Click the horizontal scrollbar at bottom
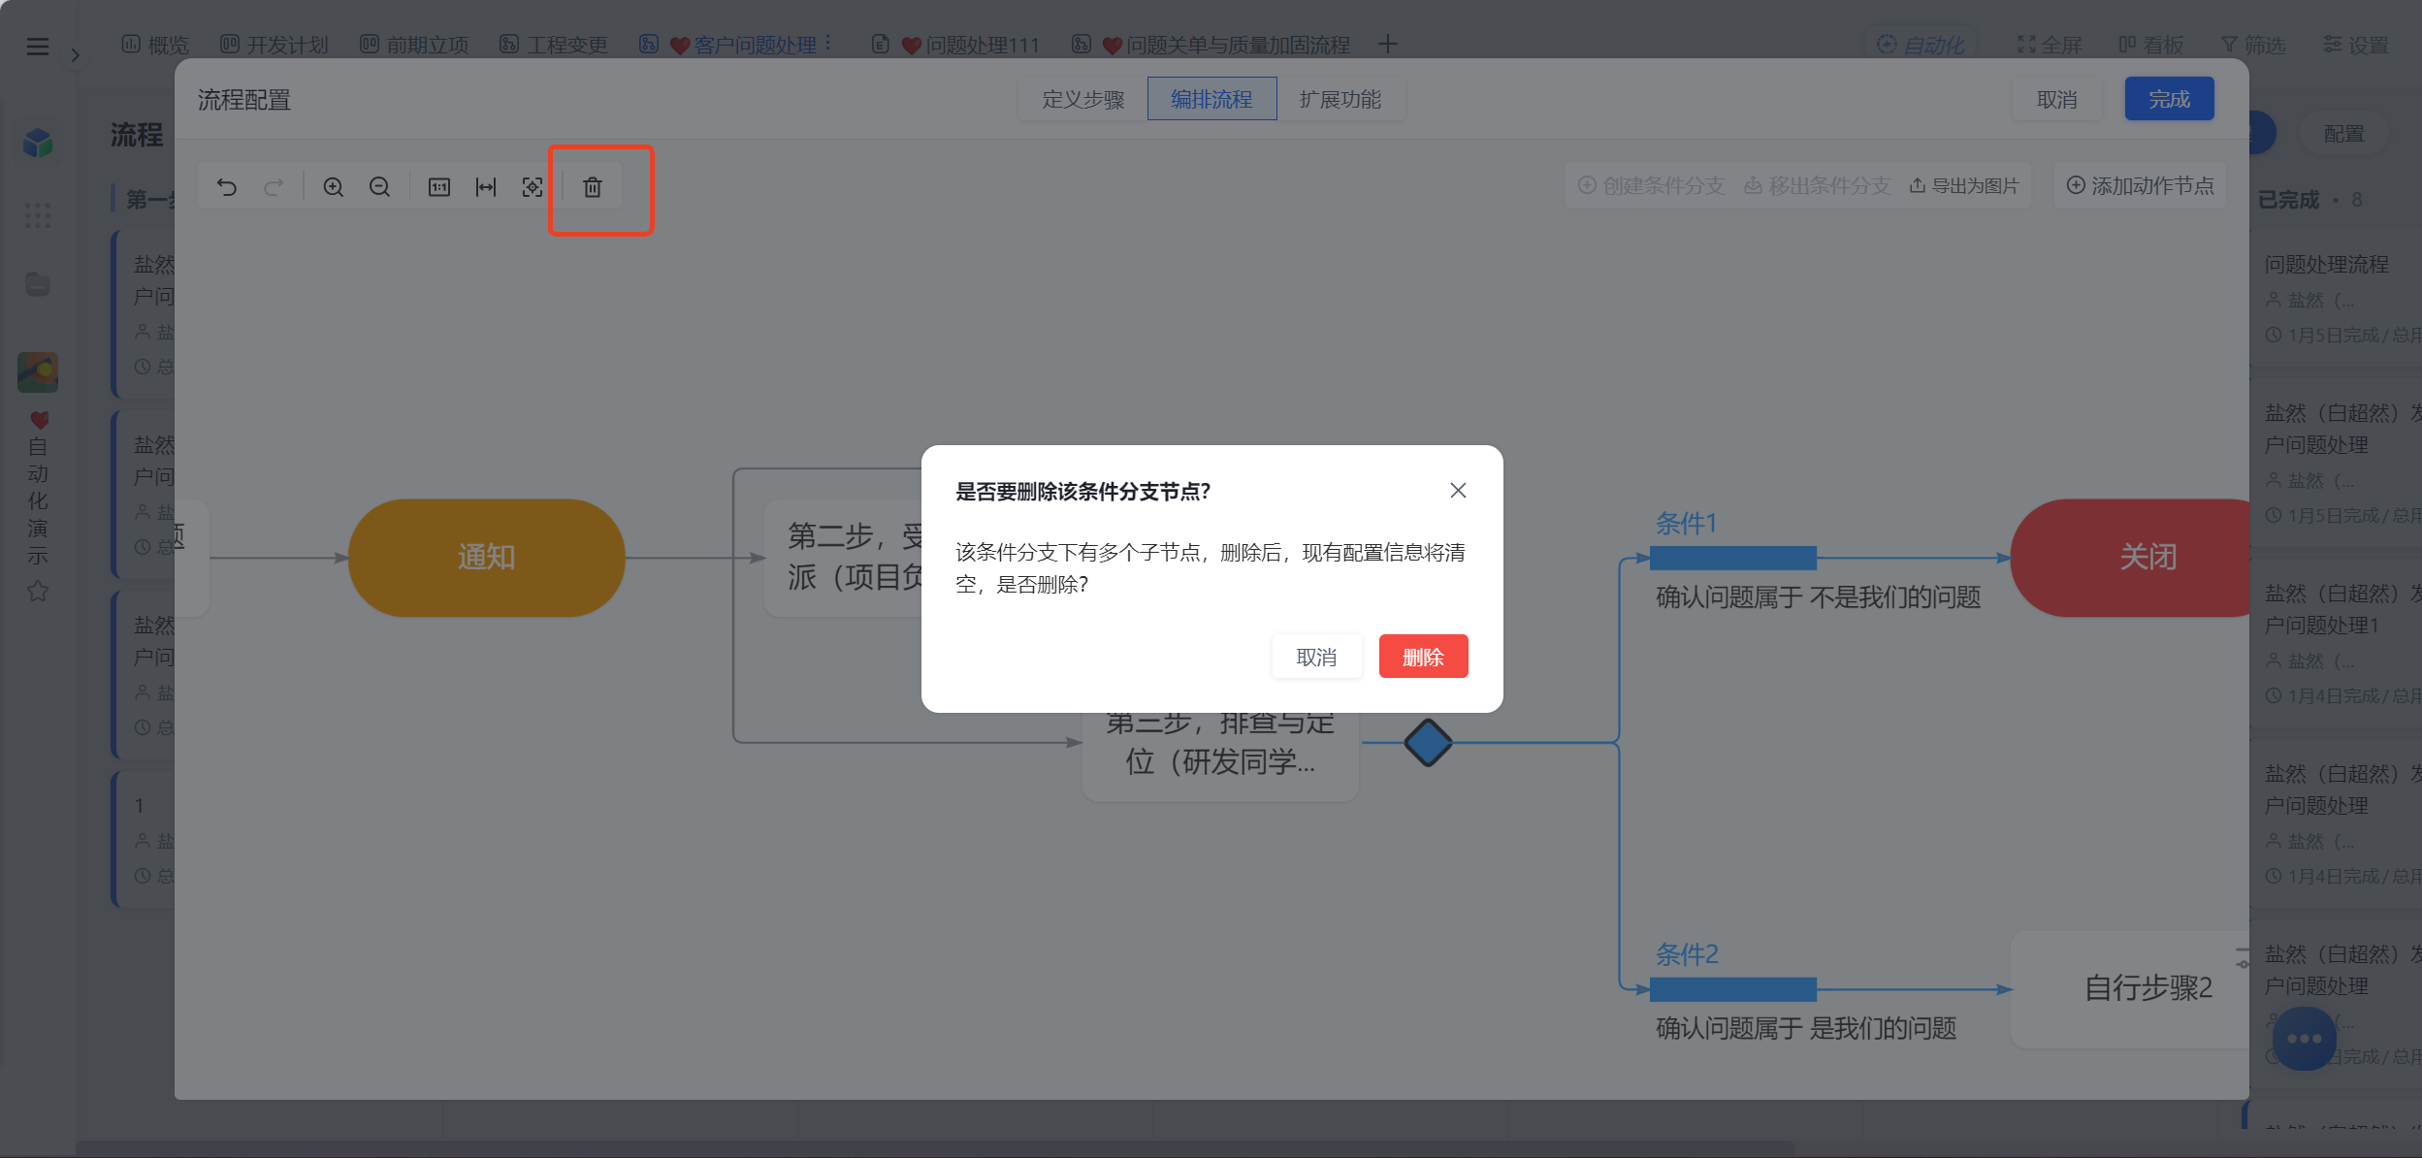Viewport: 2422px width, 1158px height. point(934,1148)
